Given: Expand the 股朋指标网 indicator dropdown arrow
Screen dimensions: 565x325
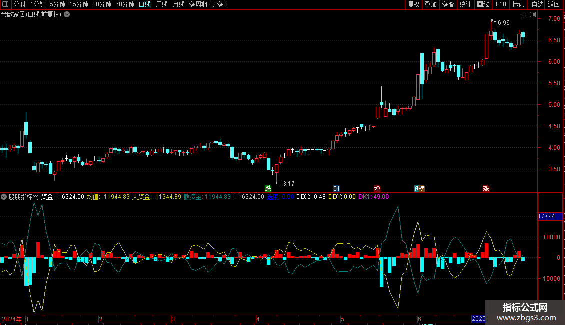Looking at the screenshot, I should tap(4, 197).
